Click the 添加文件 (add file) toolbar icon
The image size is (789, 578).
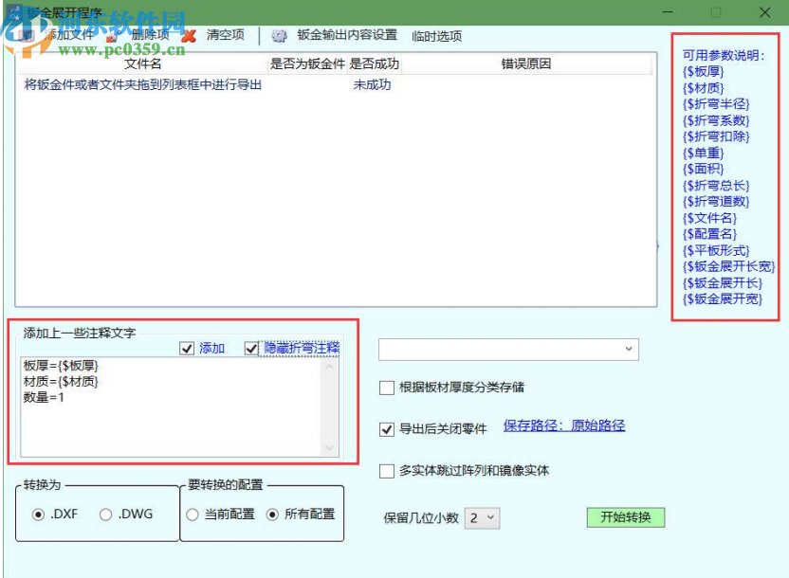click(x=27, y=36)
